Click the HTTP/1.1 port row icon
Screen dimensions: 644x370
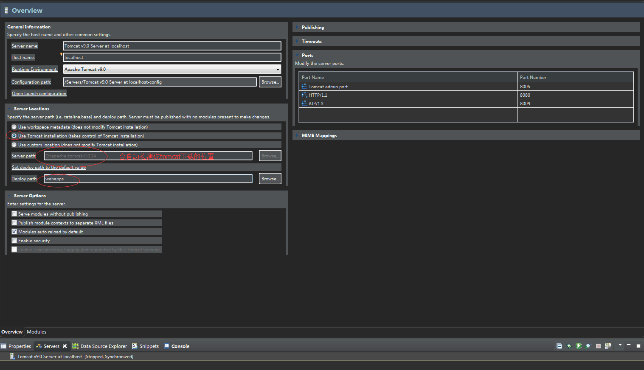(304, 95)
